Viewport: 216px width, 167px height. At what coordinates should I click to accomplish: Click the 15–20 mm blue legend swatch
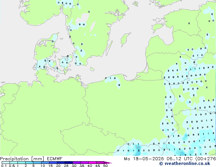pos(53,163)
